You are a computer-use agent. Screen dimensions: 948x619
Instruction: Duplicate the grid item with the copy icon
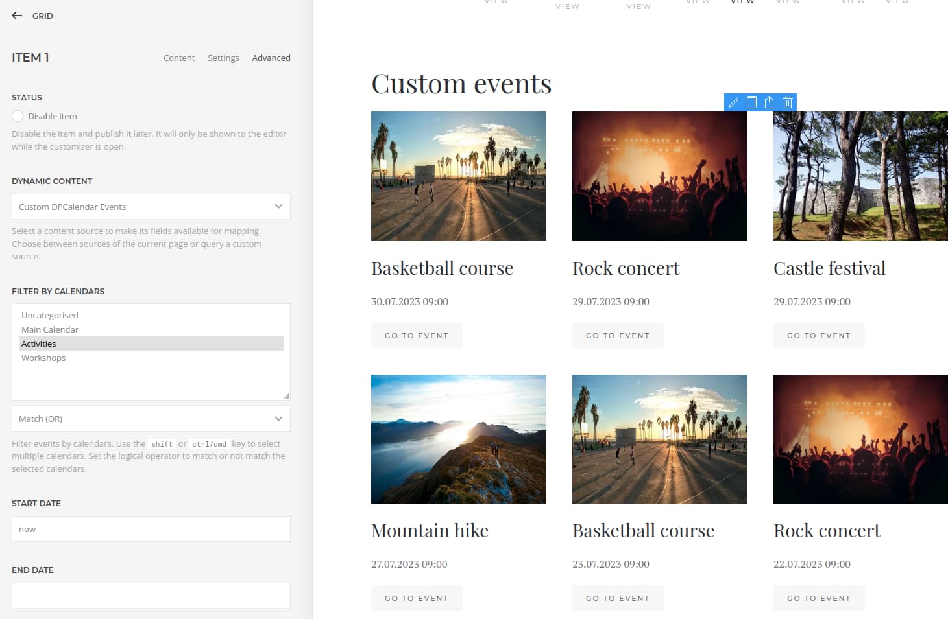(x=751, y=102)
